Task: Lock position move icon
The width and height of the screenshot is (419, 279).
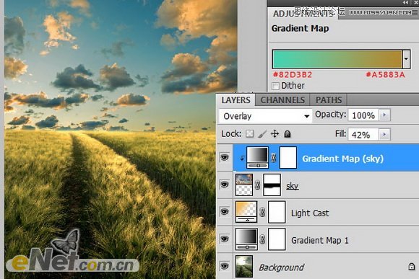Action: point(275,133)
